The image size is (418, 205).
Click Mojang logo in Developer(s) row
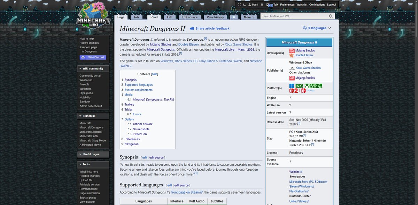point(292,50)
